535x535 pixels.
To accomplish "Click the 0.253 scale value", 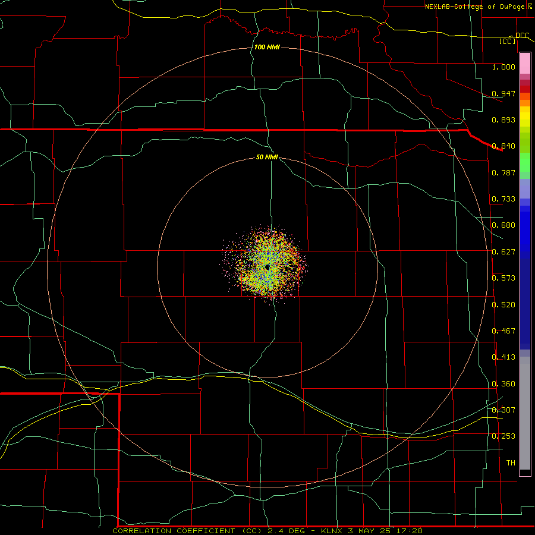I will pyautogui.click(x=503, y=436).
